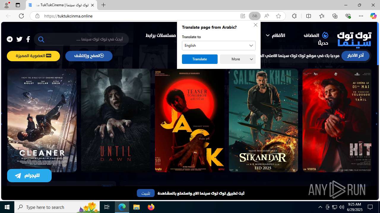This screenshot has height=213, width=380.
Task: Expand the الأفلام menu chevron
Action: (268, 35)
